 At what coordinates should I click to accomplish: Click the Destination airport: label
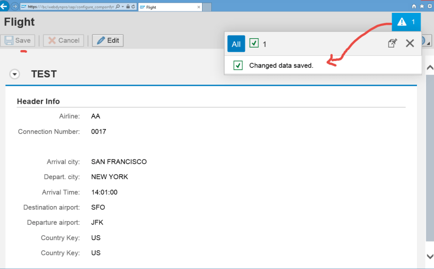[52, 208]
